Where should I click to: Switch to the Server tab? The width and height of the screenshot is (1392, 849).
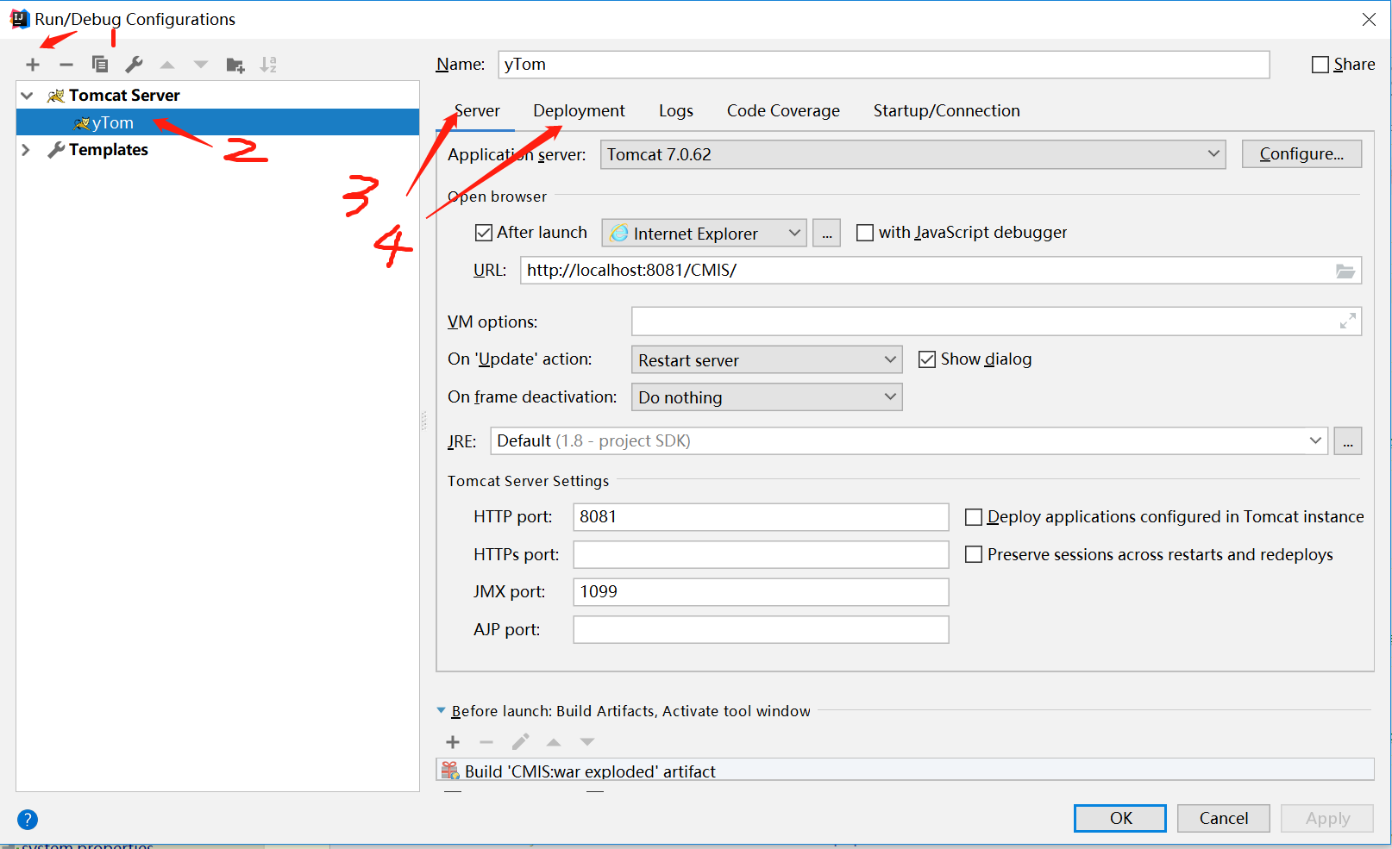[x=477, y=111]
